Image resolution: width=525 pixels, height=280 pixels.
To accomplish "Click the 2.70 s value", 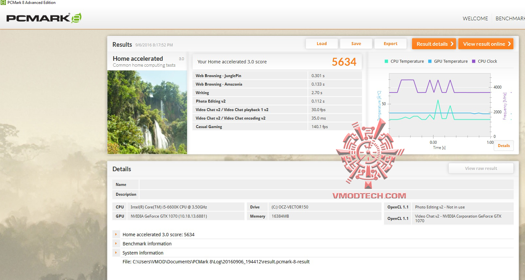I will (317, 93).
